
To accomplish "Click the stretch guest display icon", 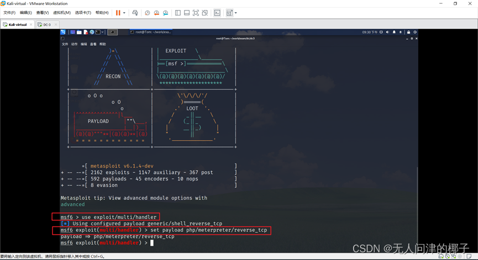I will click(229, 13).
